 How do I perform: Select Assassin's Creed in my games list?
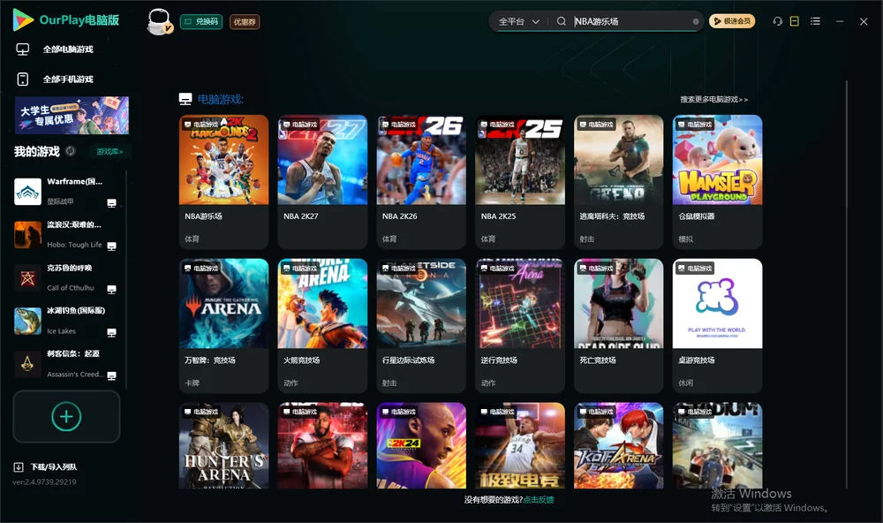pos(66,364)
